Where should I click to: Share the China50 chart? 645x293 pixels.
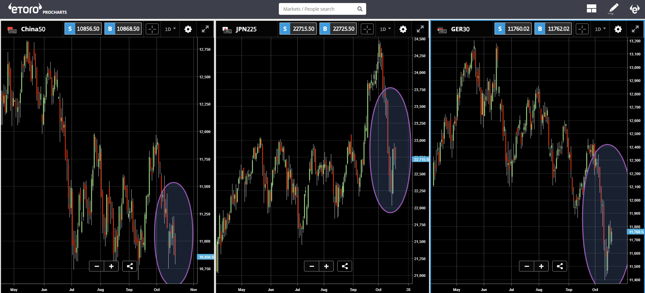coord(130,266)
